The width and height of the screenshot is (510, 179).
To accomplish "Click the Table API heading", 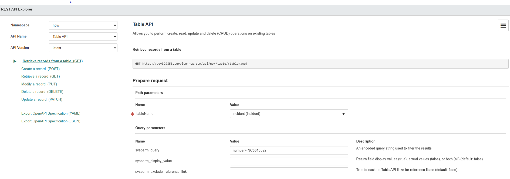I will click(143, 24).
